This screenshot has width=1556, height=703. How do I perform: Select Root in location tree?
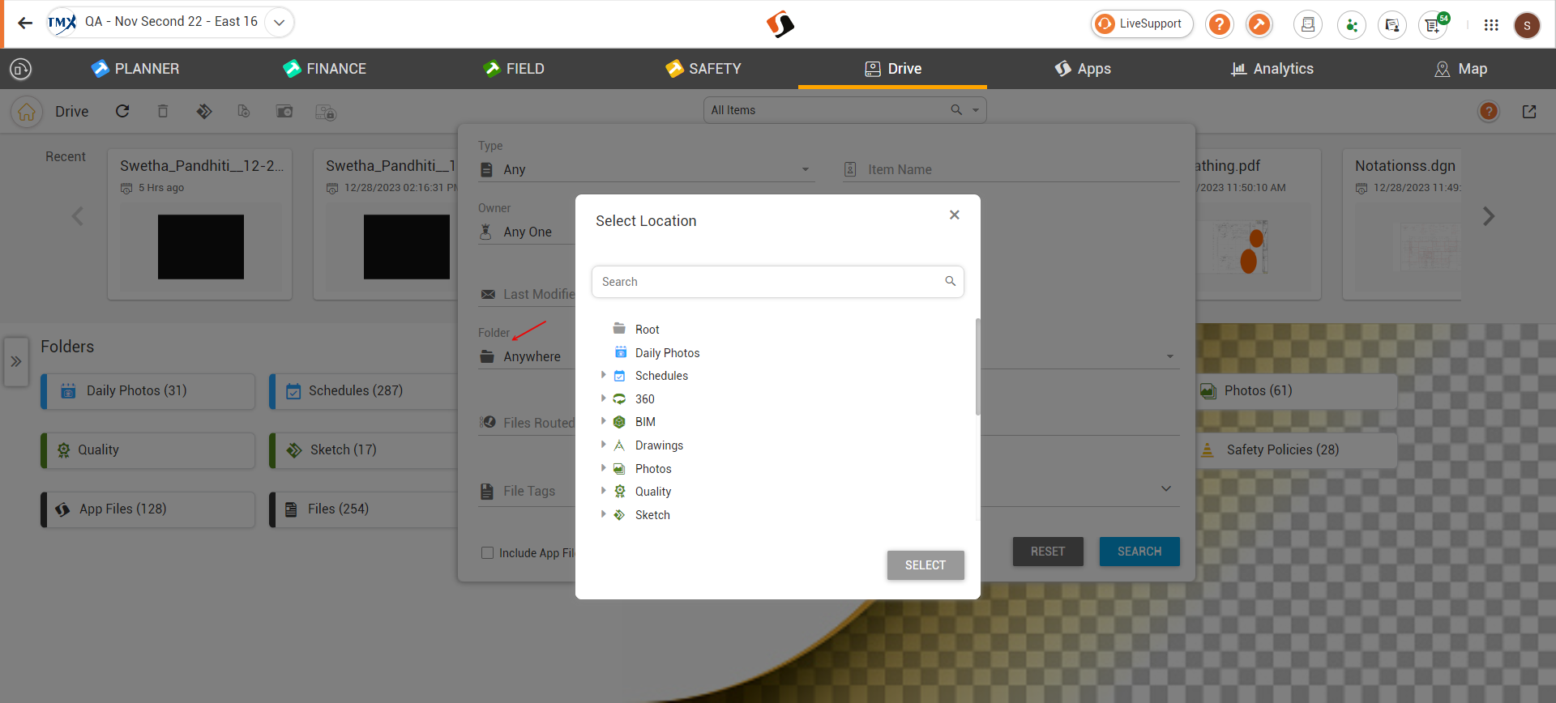click(x=647, y=330)
